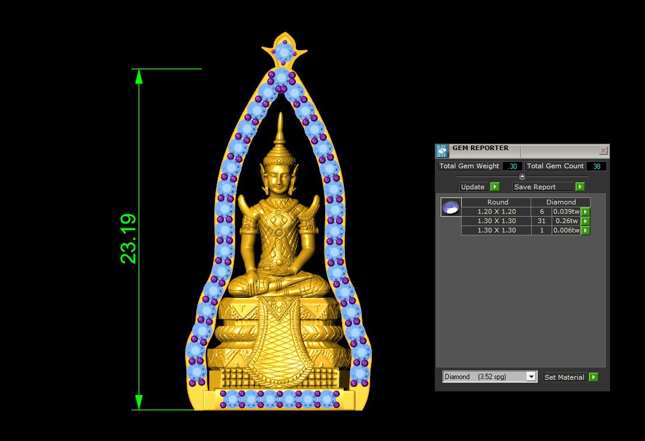This screenshot has height=441, width=645.
Task: Click the green arrow next to Set Material
Action: click(x=593, y=377)
